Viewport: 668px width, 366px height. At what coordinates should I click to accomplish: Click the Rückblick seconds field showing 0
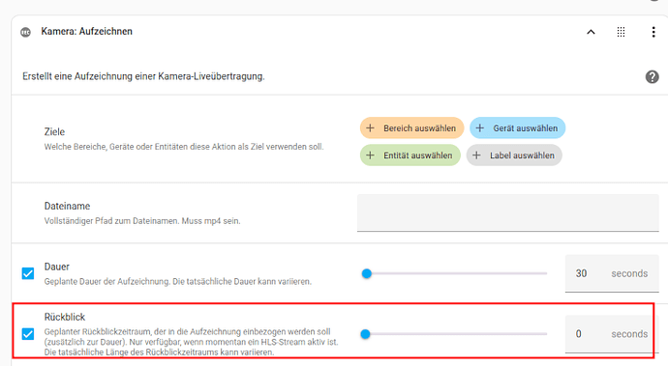(612, 334)
